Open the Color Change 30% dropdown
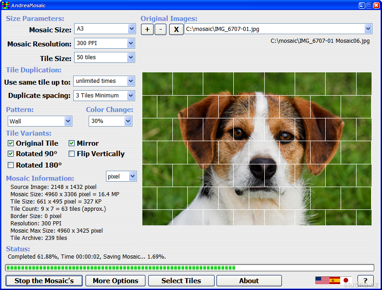 [x=128, y=121]
